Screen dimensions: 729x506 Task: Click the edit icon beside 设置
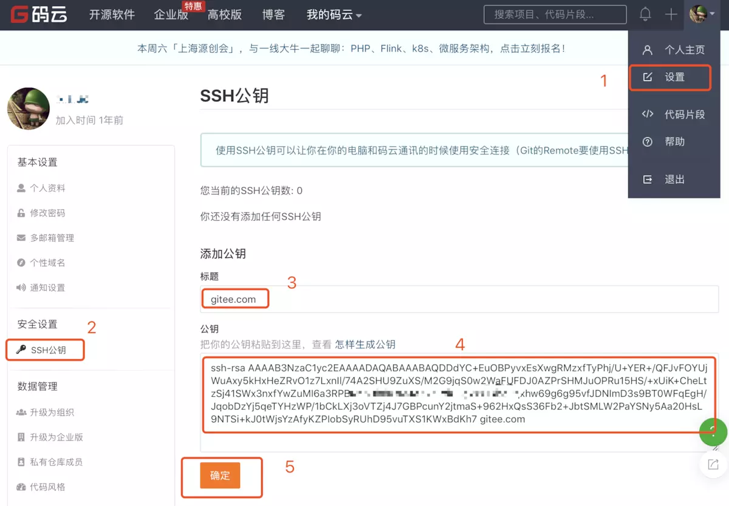[x=648, y=77]
